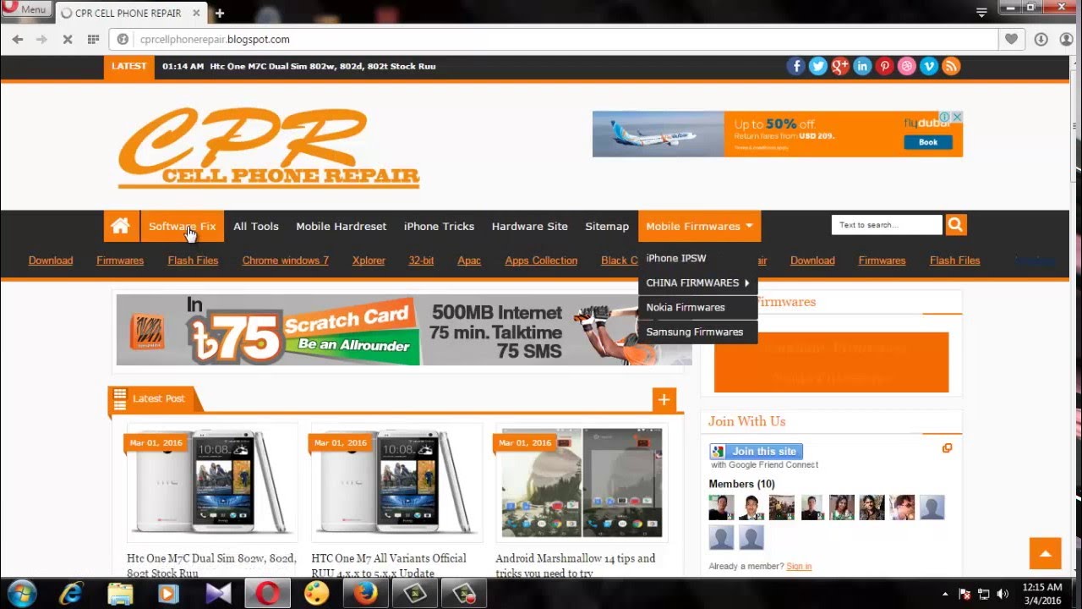1082x609 pixels.
Task: Click the orange search magnifier button
Action: (956, 225)
